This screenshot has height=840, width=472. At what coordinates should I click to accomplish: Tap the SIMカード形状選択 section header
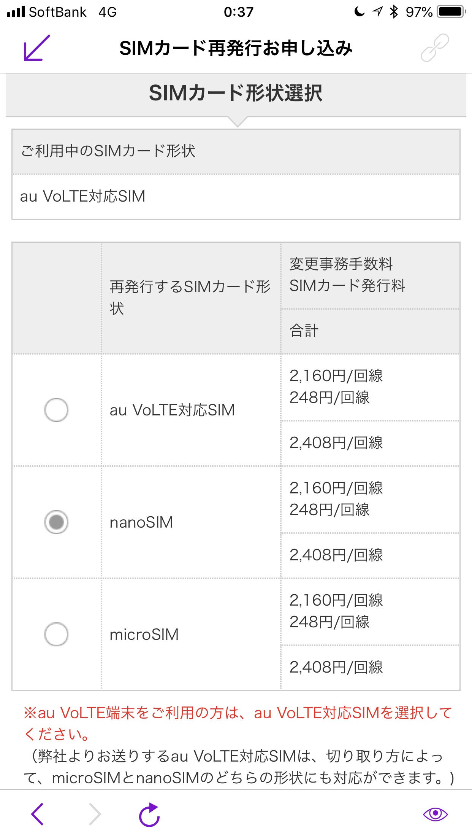tap(236, 94)
